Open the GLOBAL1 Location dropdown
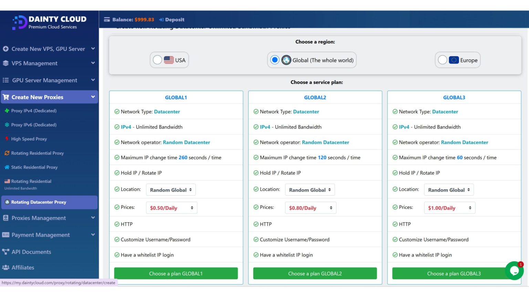 tap(170, 189)
